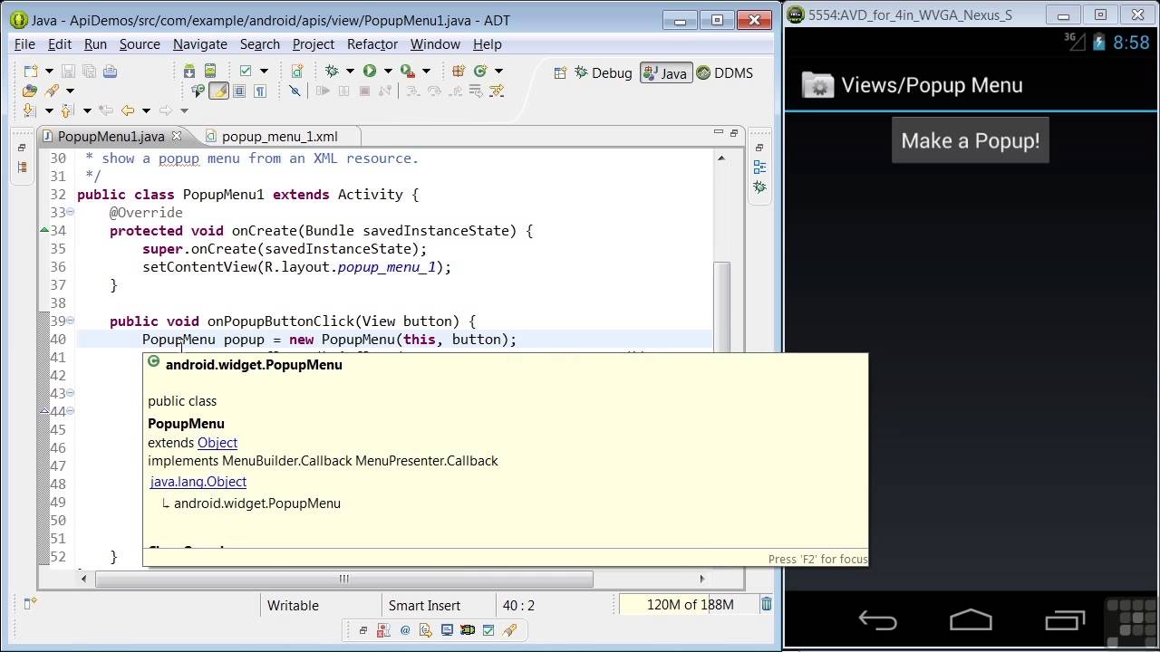Toggle Use Step Filters button
Screen dimensions: 1160x652
click(x=496, y=91)
